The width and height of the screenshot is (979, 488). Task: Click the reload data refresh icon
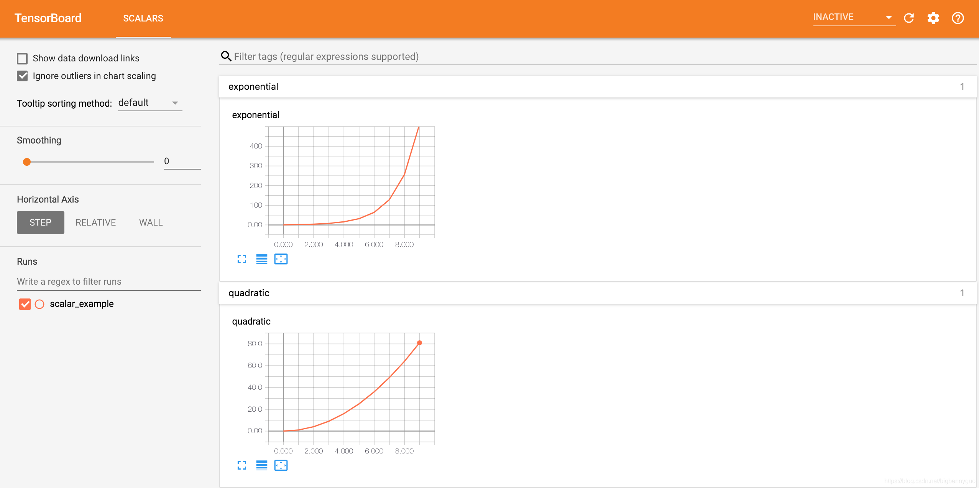click(909, 18)
